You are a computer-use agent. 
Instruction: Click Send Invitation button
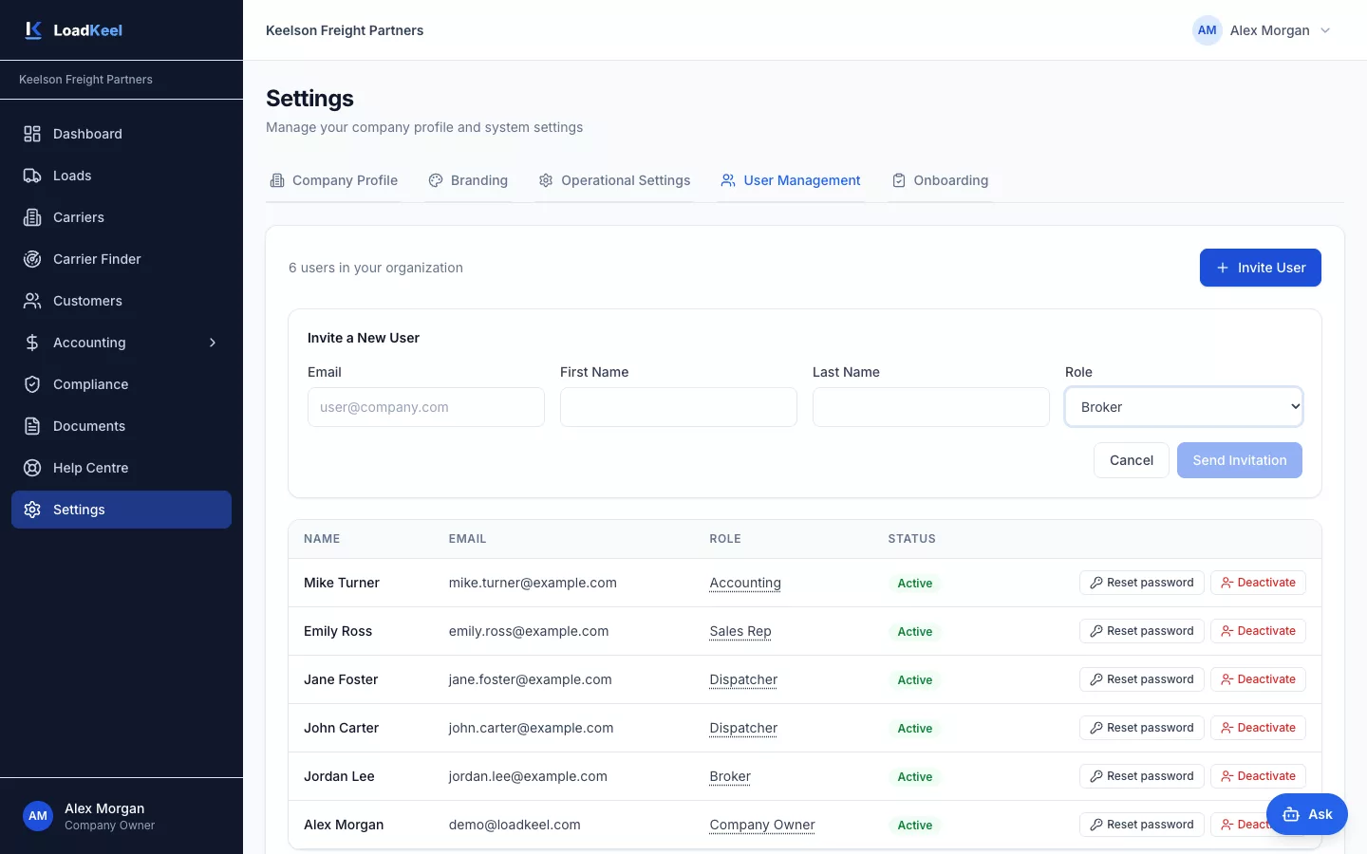tap(1240, 460)
